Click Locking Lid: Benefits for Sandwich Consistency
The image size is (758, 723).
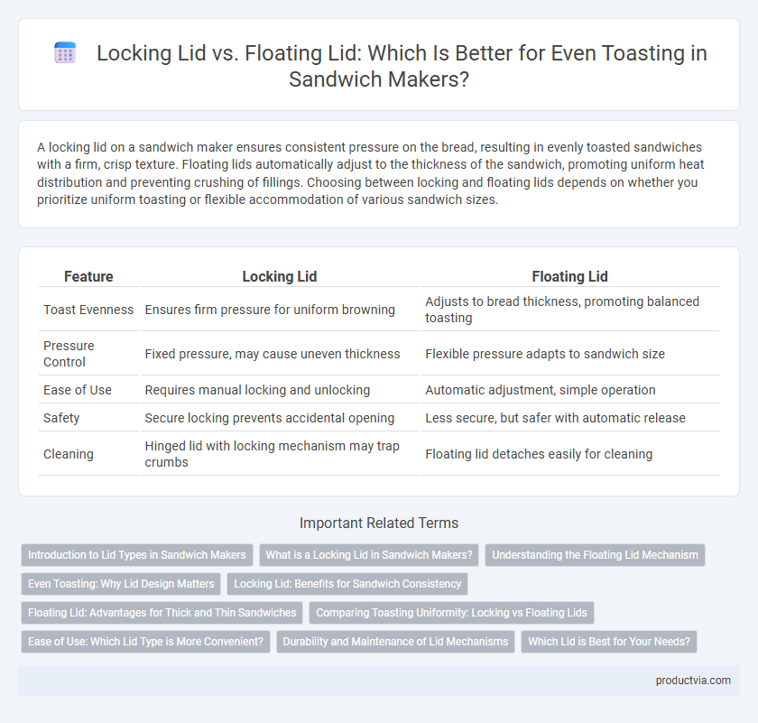347,584
